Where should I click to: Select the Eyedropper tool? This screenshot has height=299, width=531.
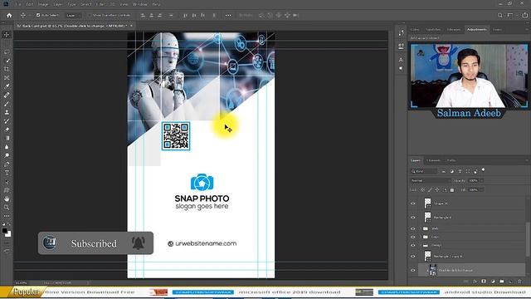(x=7, y=86)
